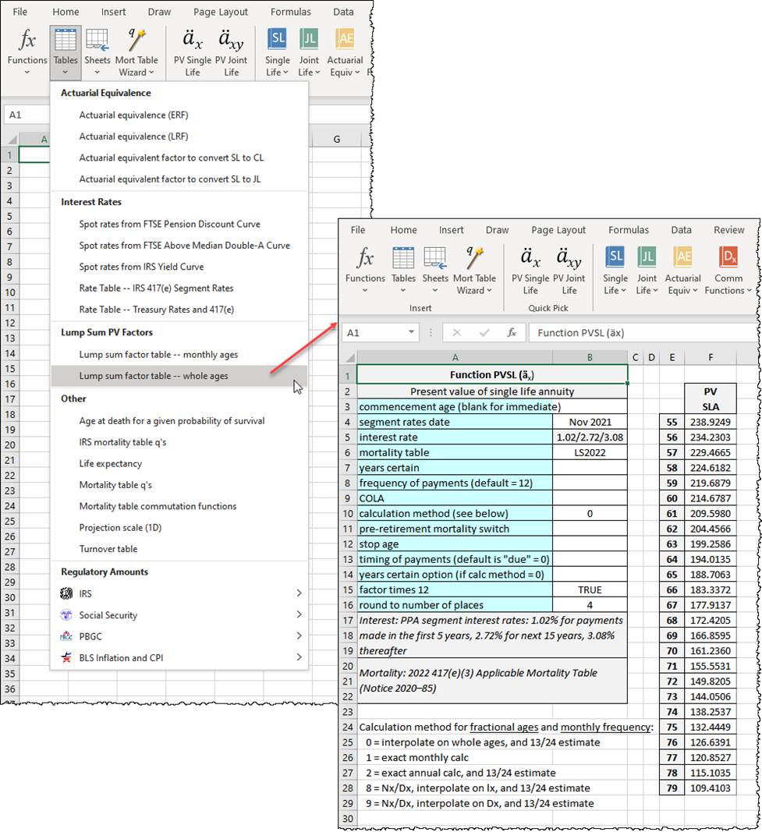Screen dimensions: 762x832
Task: Open the AE Actuarial Equiv button, right window
Action: point(683,270)
